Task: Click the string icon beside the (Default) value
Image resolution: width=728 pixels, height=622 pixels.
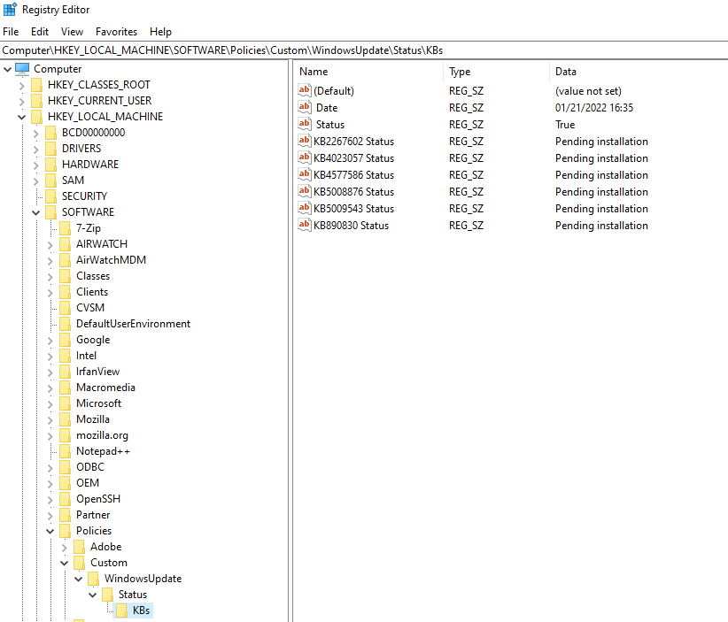Action: point(306,91)
